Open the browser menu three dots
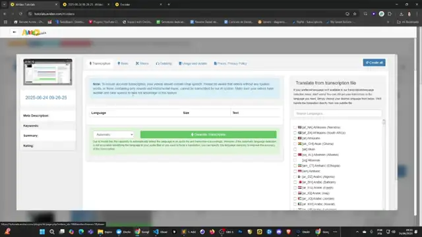422x237 pixels. click(x=417, y=14)
